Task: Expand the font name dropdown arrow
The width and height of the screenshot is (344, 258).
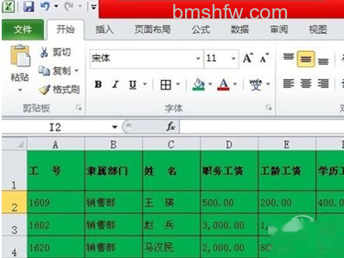Action: (198, 58)
